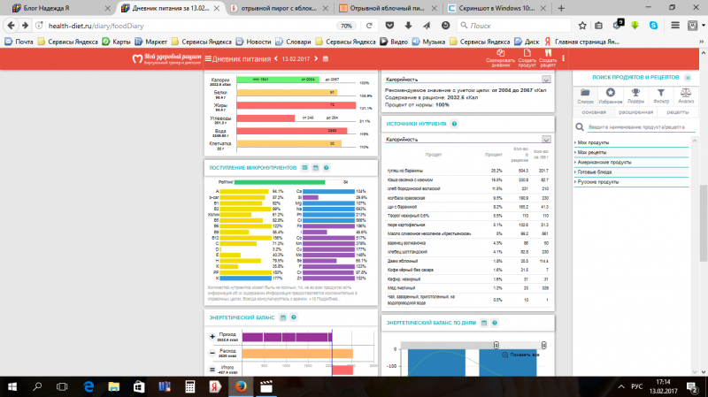Open the 'Избранное' star icon
This screenshot has width=708, height=397.
pyautogui.click(x=610, y=95)
